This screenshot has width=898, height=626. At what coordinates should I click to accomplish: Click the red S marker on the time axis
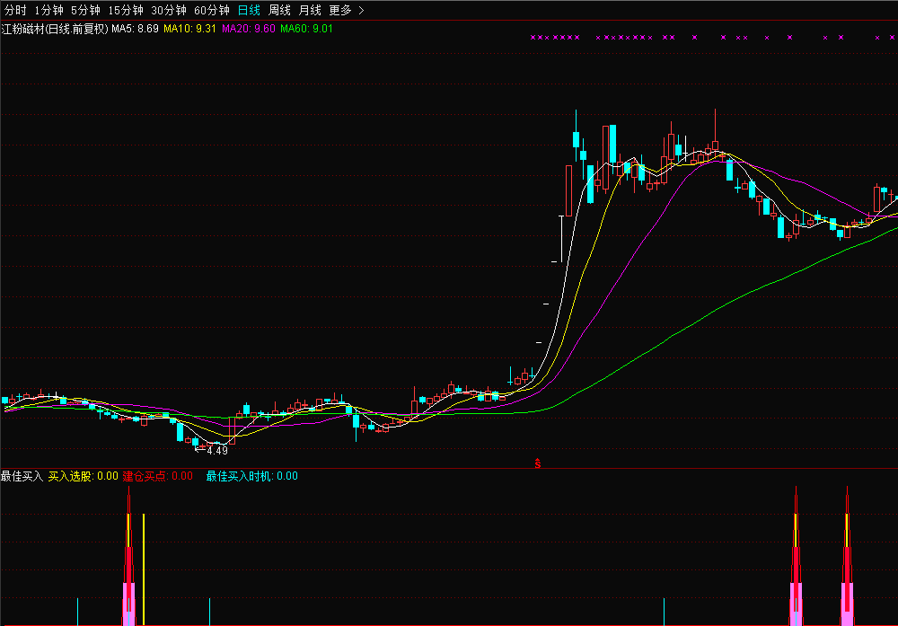[x=537, y=463]
